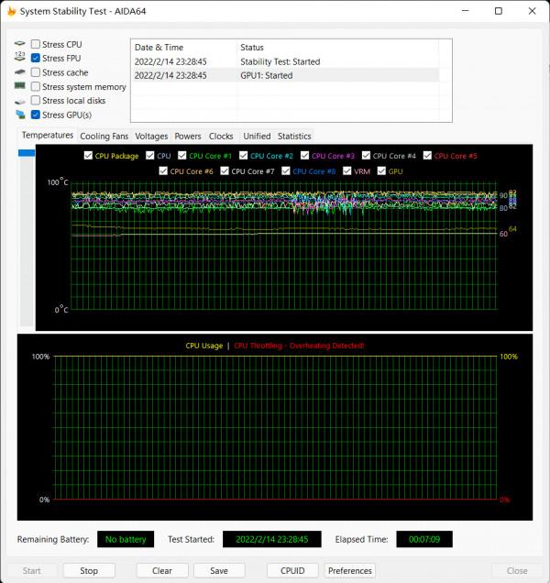Switch to the Cooling Fans tab
Viewport: 550px width, 583px height.
point(104,137)
